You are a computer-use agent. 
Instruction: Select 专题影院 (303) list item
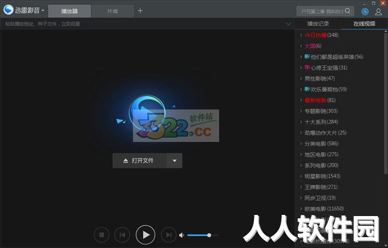point(321,111)
